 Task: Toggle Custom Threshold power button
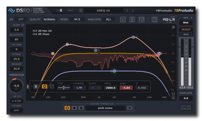[x=67, y=108]
